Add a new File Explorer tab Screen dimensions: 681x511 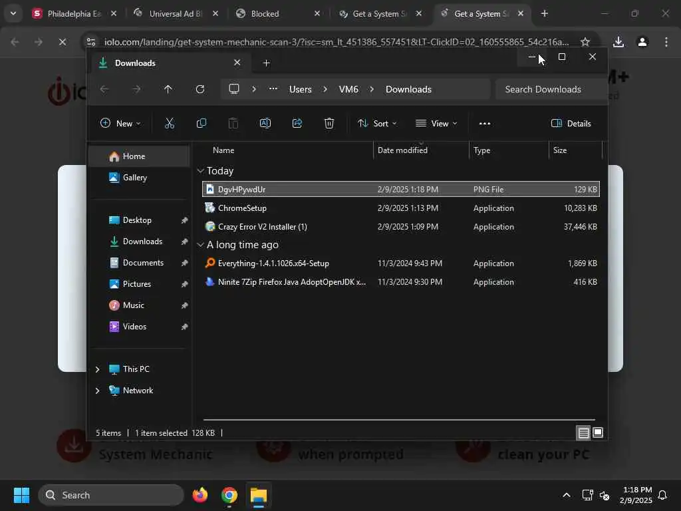pyautogui.click(x=266, y=63)
